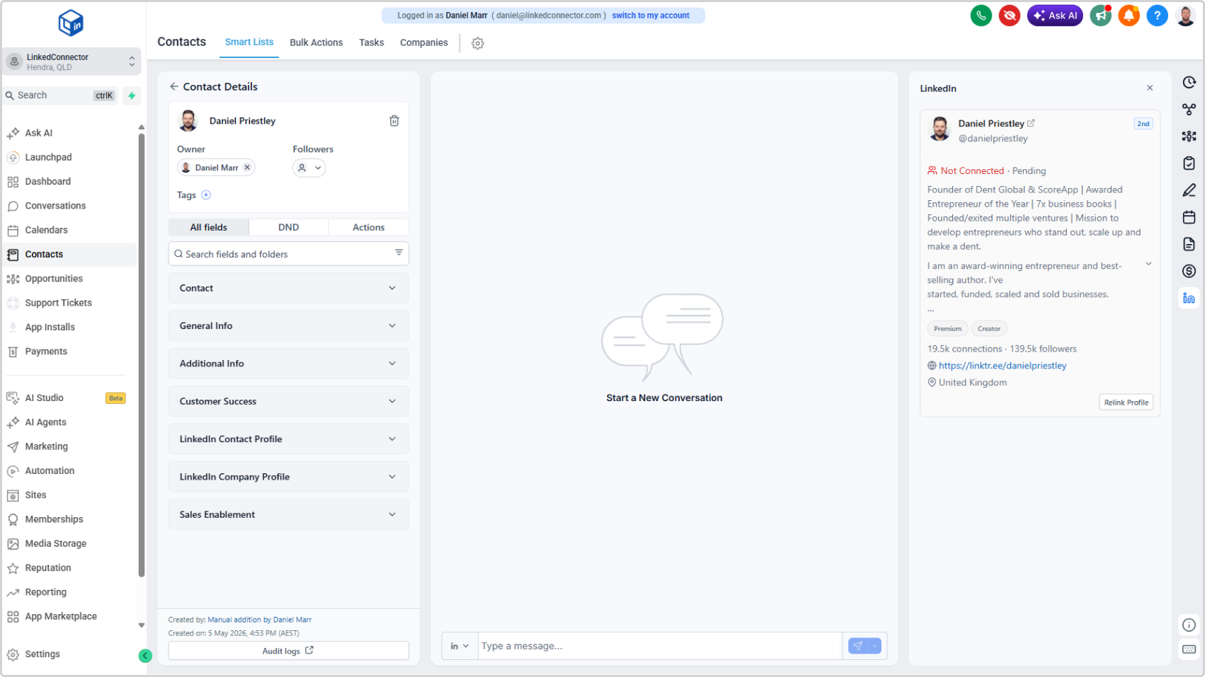Open the Ask AI purple button

coord(1055,16)
